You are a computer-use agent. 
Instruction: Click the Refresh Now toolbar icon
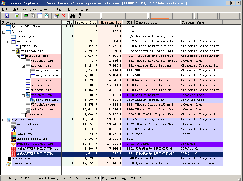click(17, 16)
